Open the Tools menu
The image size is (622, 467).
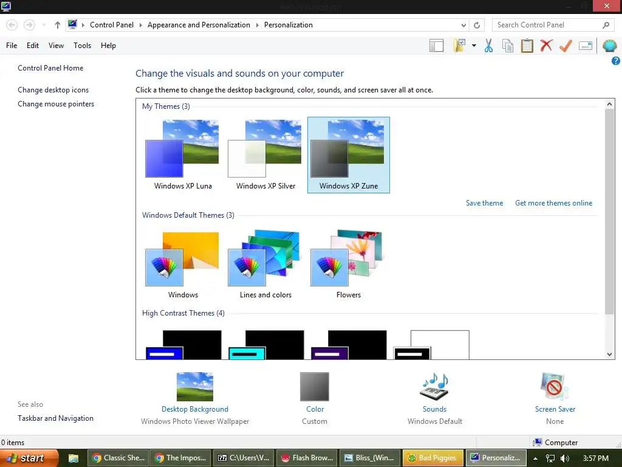click(x=82, y=46)
